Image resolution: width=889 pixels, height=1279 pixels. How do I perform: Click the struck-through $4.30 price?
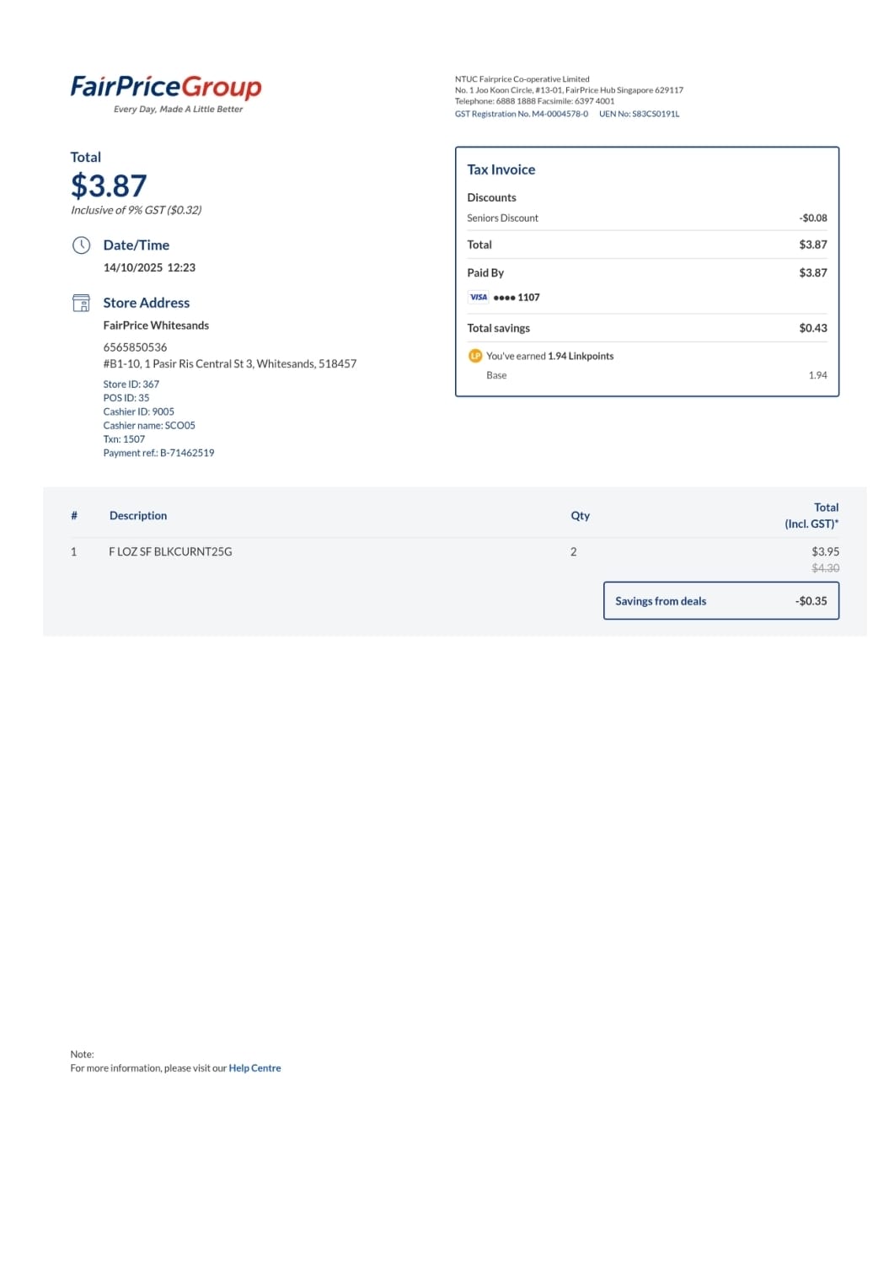(825, 568)
